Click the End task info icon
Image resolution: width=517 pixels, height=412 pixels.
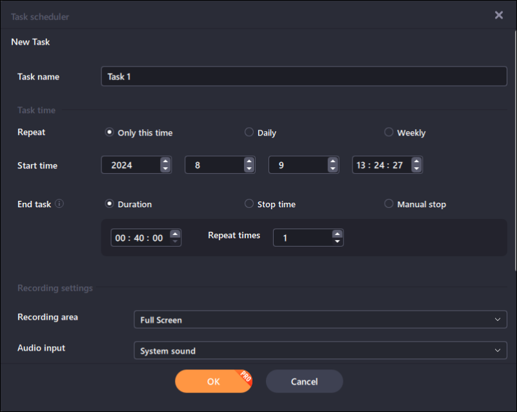(59, 204)
